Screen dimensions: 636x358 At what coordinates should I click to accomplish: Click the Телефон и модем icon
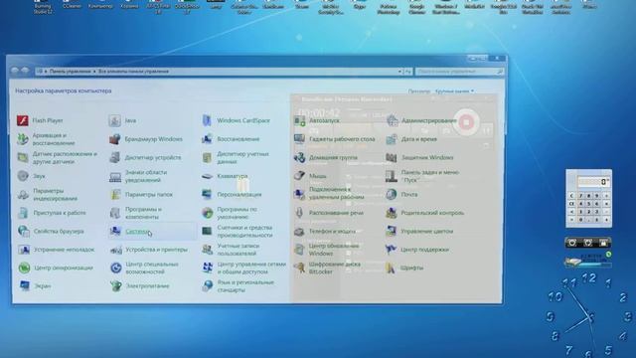pyautogui.click(x=299, y=232)
